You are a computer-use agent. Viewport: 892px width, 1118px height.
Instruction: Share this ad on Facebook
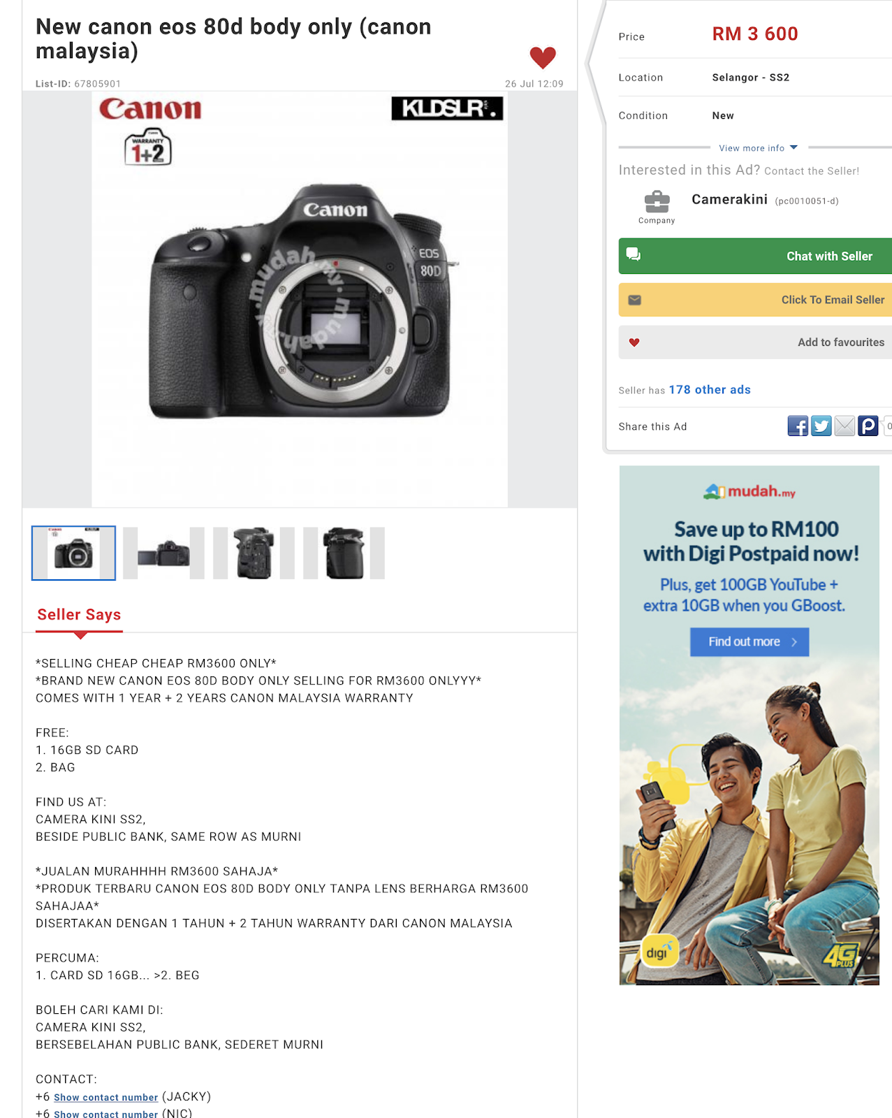click(798, 426)
